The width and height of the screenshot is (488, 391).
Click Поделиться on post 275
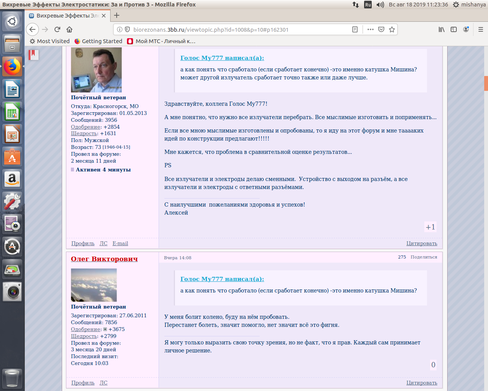coord(424,257)
